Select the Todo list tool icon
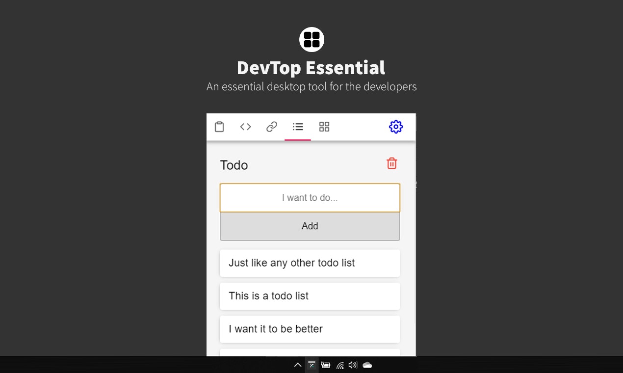 (298, 126)
